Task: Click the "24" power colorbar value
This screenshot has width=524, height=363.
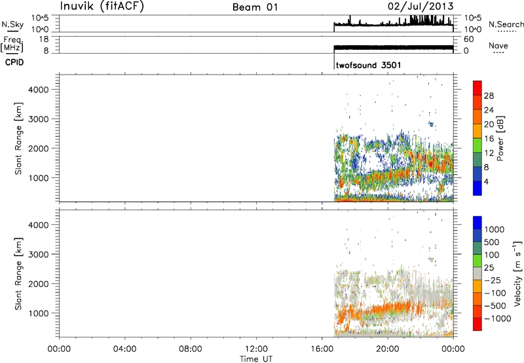Action: pyautogui.click(x=489, y=110)
